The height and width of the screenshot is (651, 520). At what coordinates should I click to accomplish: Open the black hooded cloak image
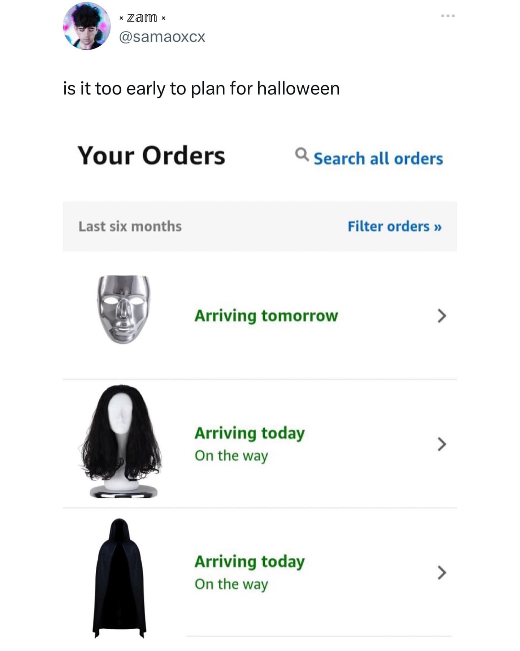[120, 578]
